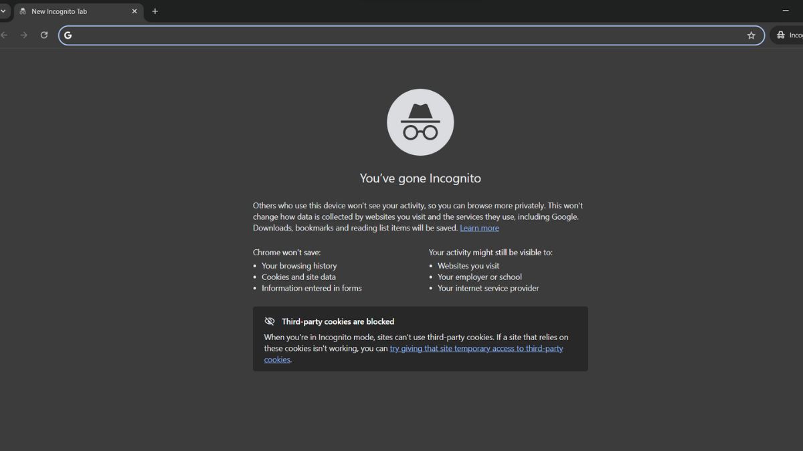Click the "You've gone Incognito" heading
This screenshot has width=803, height=451.
coord(420,178)
